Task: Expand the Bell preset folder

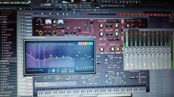Action: coord(5,27)
